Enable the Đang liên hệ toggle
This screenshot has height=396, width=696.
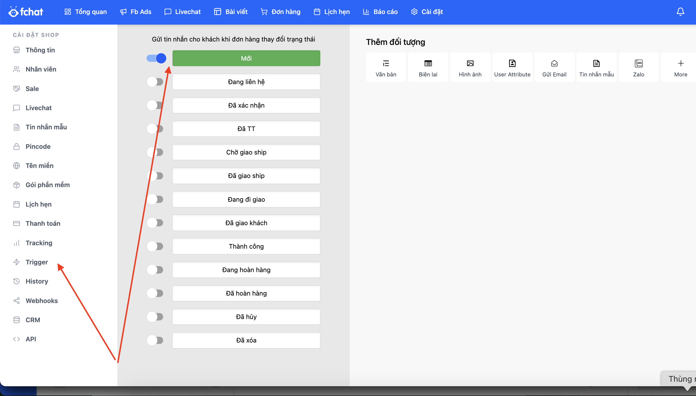pos(155,82)
